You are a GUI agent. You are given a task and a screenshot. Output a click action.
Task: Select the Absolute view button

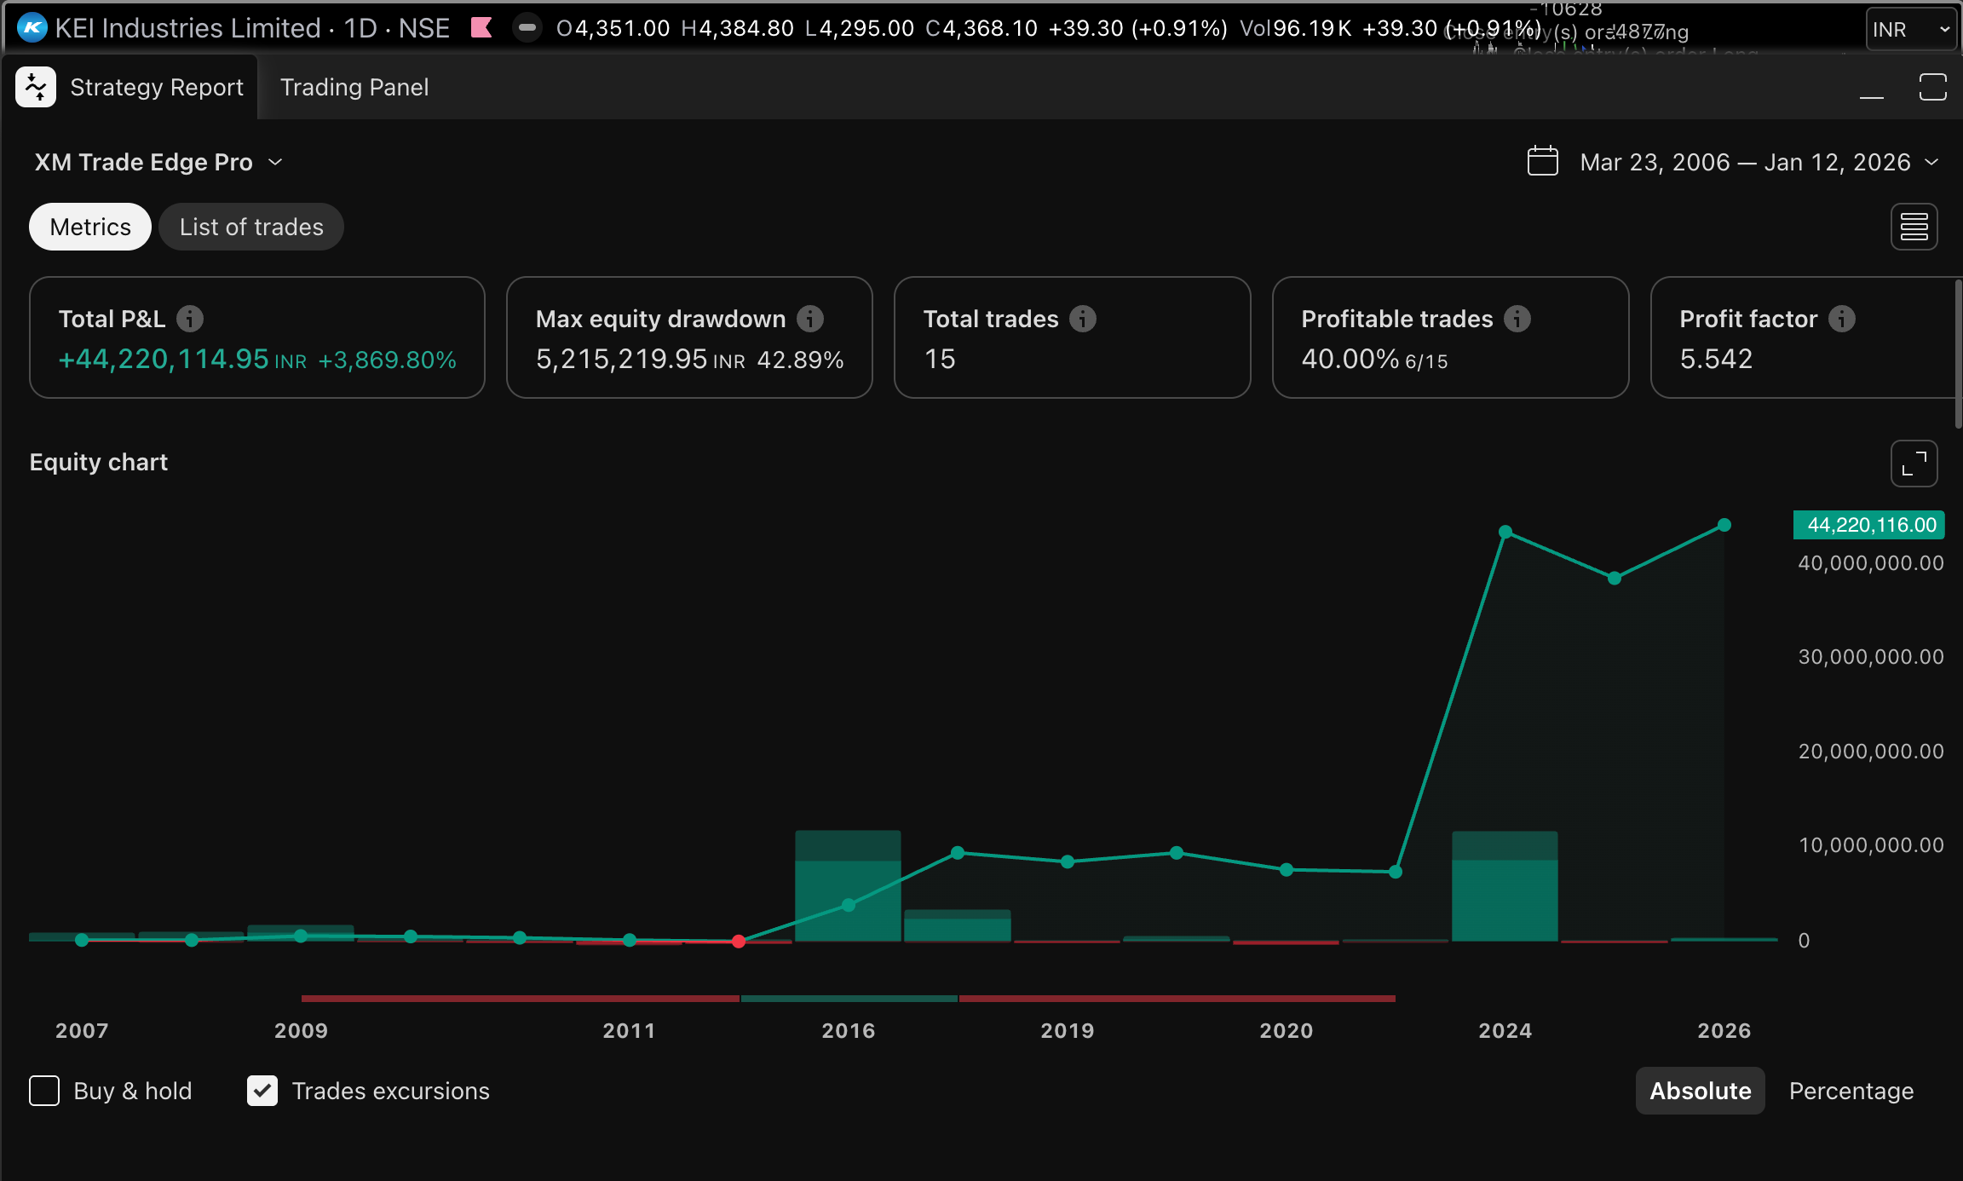pos(1700,1091)
